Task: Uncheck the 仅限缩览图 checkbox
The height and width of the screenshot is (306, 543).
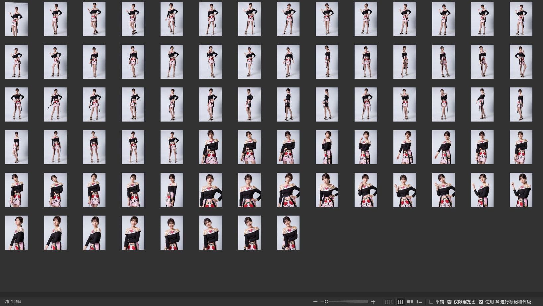Action: [449, 302]
